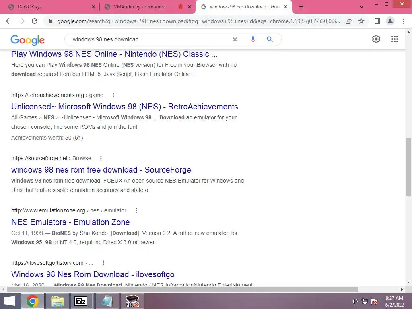Open options for sourceforge.net result
The image size is (412, 309).
[101, 158]
